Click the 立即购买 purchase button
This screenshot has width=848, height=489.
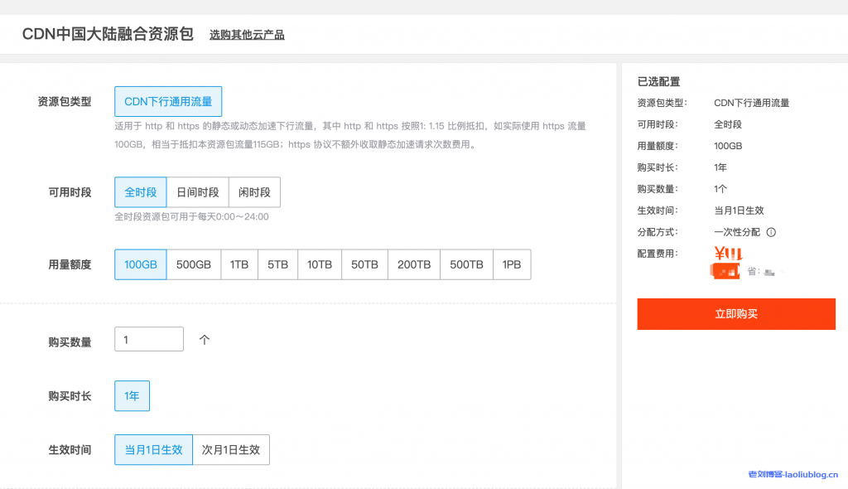pos(735,314)
